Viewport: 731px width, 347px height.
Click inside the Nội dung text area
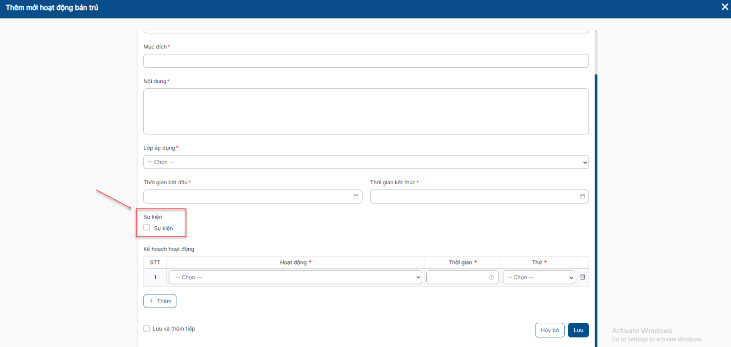tap(365, 111)
